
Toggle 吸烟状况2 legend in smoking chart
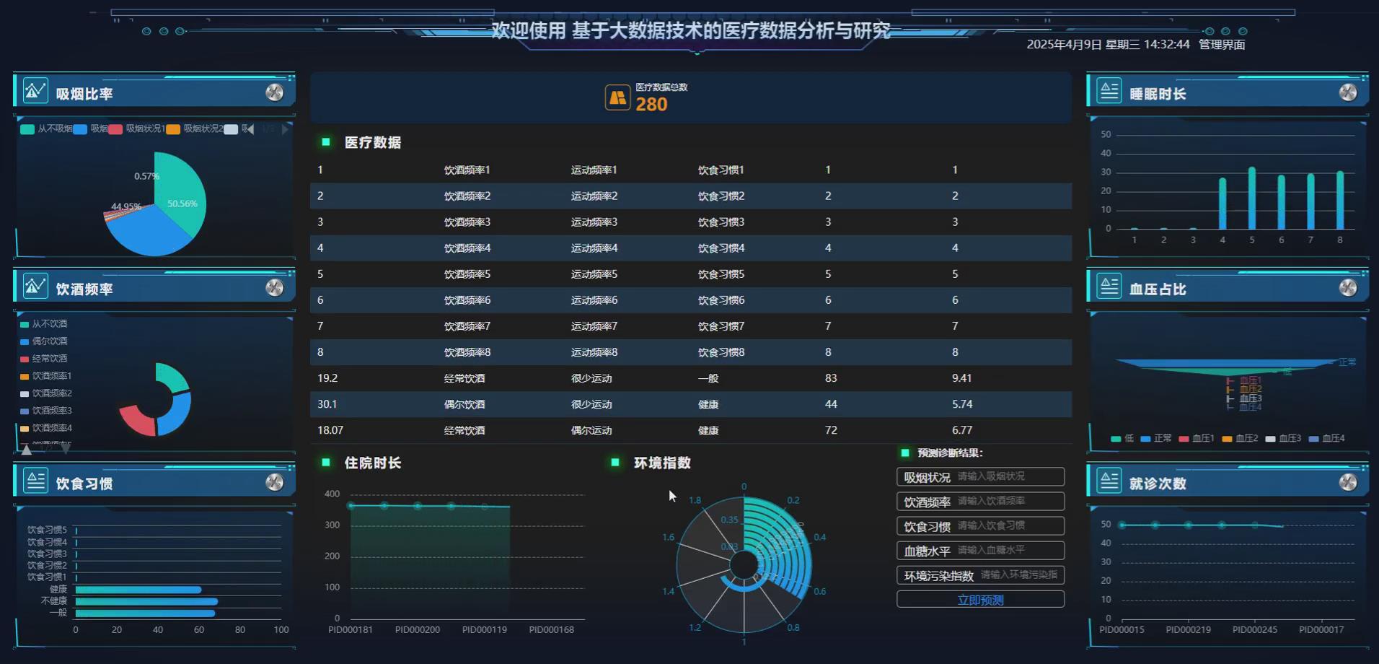click(194, 129)
